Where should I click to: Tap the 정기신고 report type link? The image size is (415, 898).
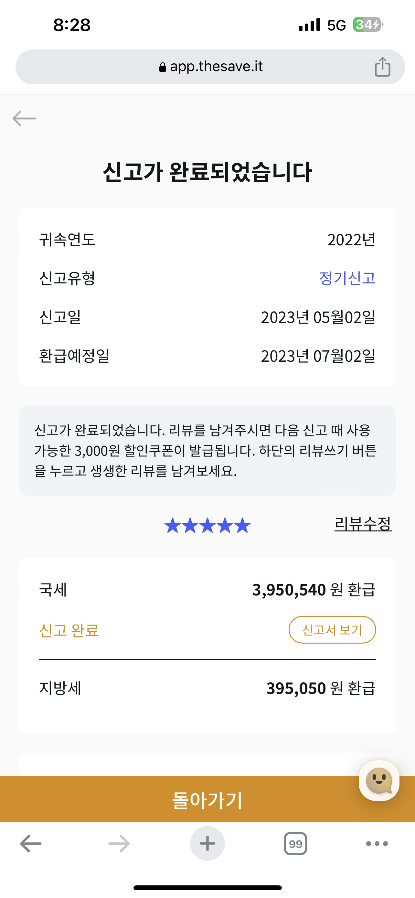(x=347, y=278)
